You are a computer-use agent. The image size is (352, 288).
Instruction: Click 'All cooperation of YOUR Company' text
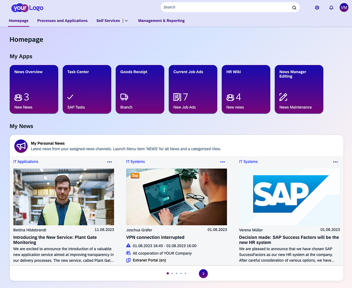[162, 253]
